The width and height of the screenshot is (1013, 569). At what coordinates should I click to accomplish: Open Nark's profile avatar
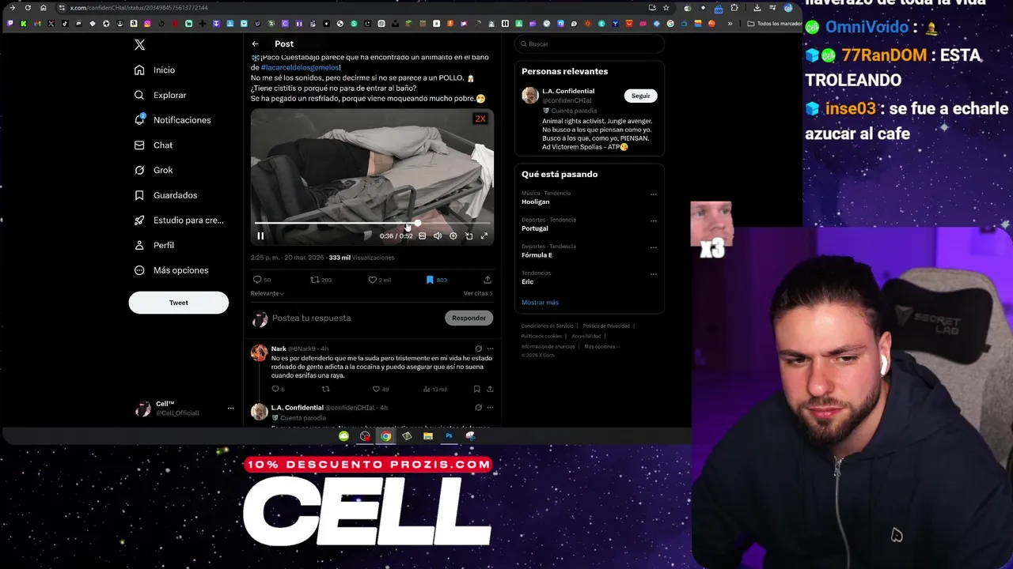pyautogui.click(x=259, y=352)
